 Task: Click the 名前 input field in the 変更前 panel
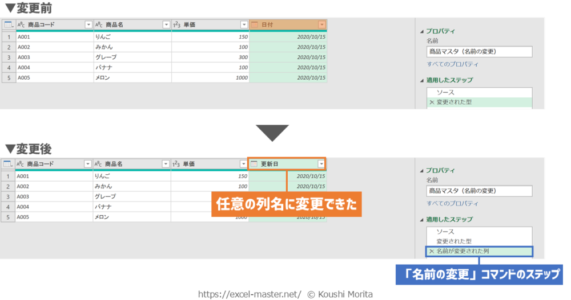(479, 52)
